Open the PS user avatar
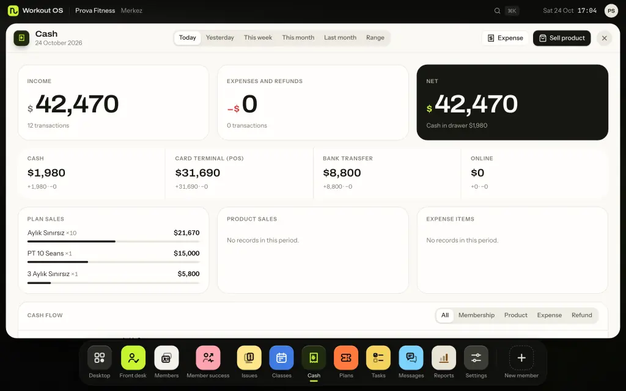The image size is (626, 391). click(x=611, y=11)
